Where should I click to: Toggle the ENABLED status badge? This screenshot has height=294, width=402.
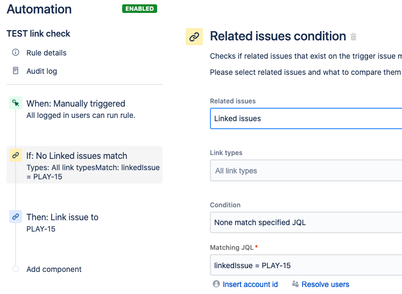tap(139, 9)
